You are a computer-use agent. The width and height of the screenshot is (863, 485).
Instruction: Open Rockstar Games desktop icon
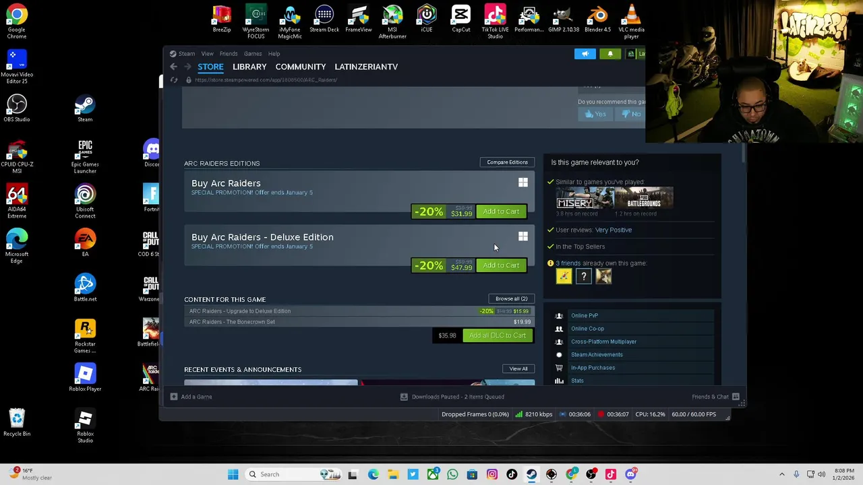(85, 337)
